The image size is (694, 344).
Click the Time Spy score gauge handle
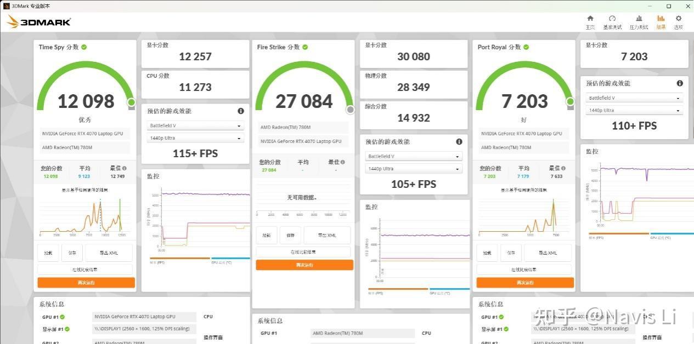(131, 102)
